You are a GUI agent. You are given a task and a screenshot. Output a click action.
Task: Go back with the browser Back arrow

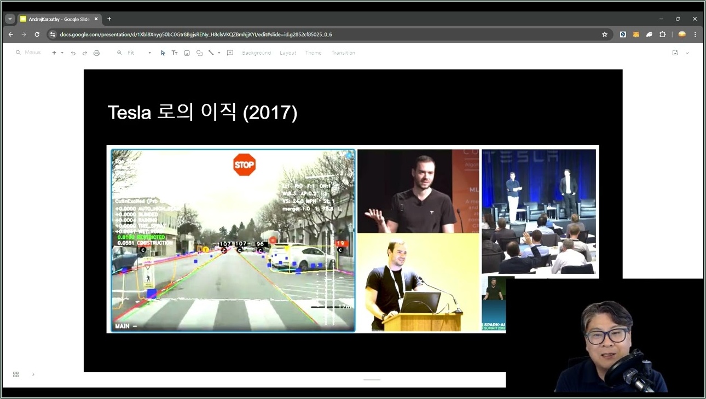(10, 34)
